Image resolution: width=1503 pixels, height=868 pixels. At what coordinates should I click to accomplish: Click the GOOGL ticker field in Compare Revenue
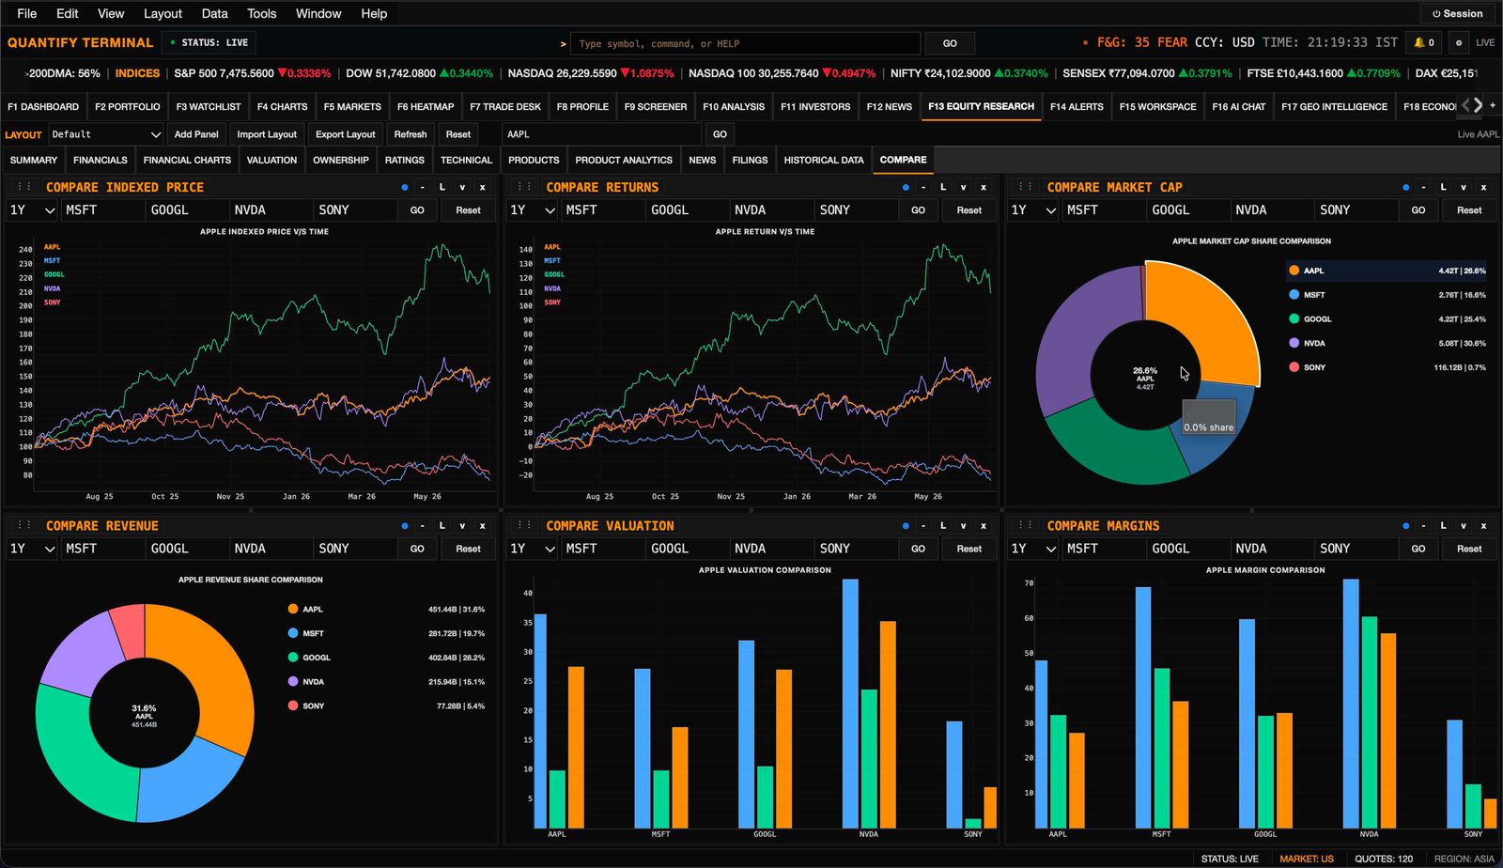187,548
